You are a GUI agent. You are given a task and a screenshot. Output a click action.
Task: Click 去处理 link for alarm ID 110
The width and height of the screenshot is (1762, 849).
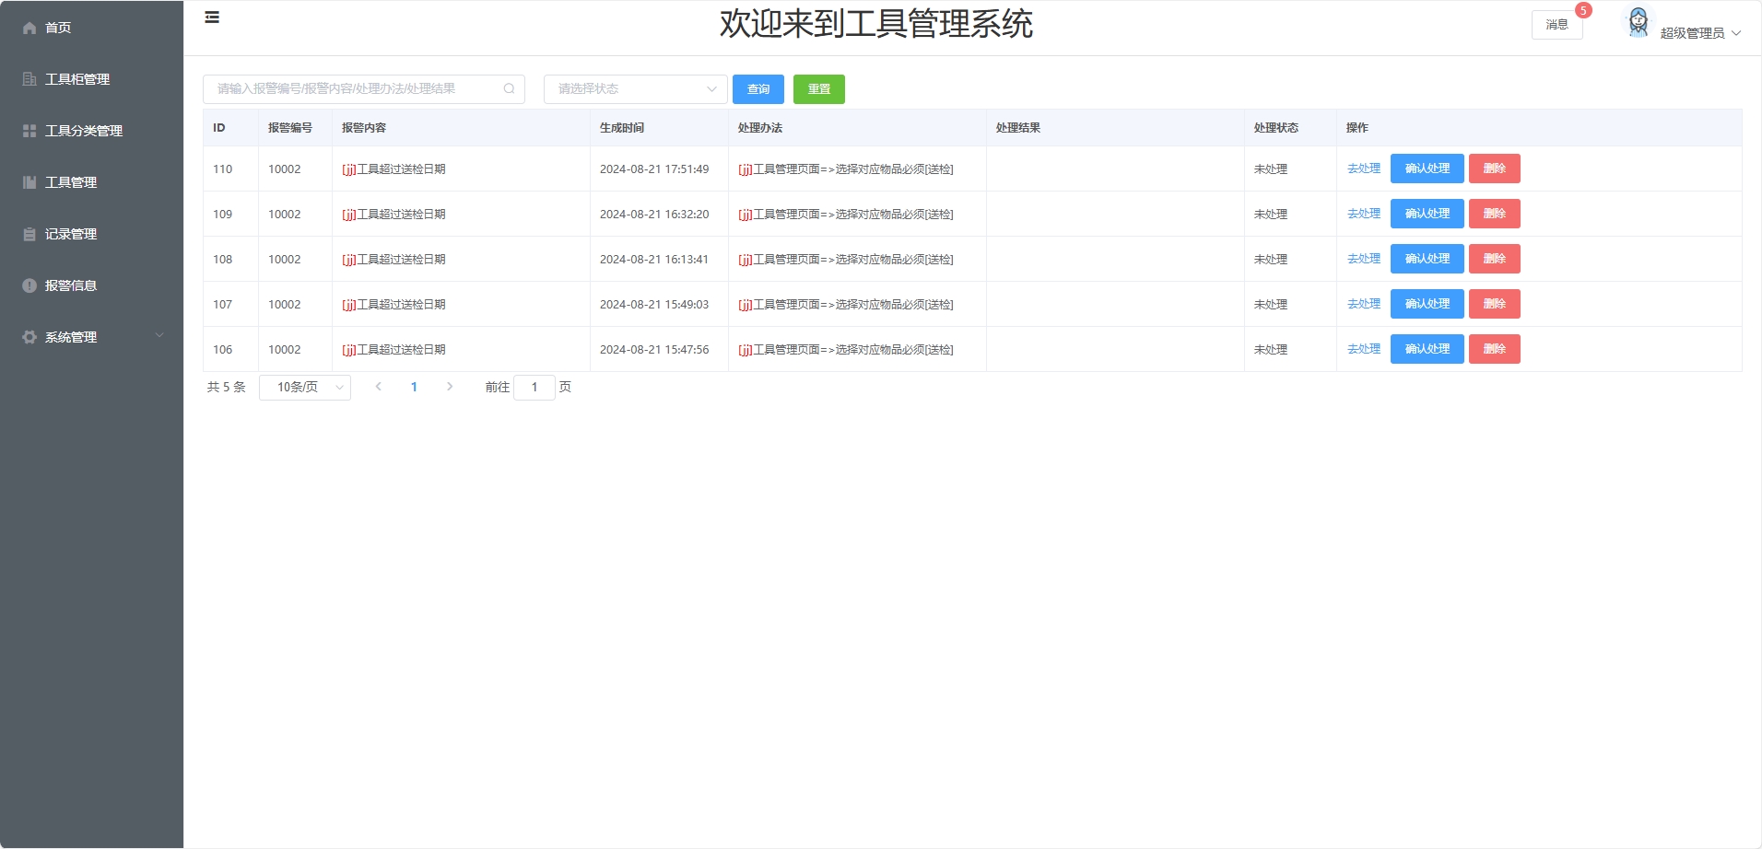tap(1363, 169)
